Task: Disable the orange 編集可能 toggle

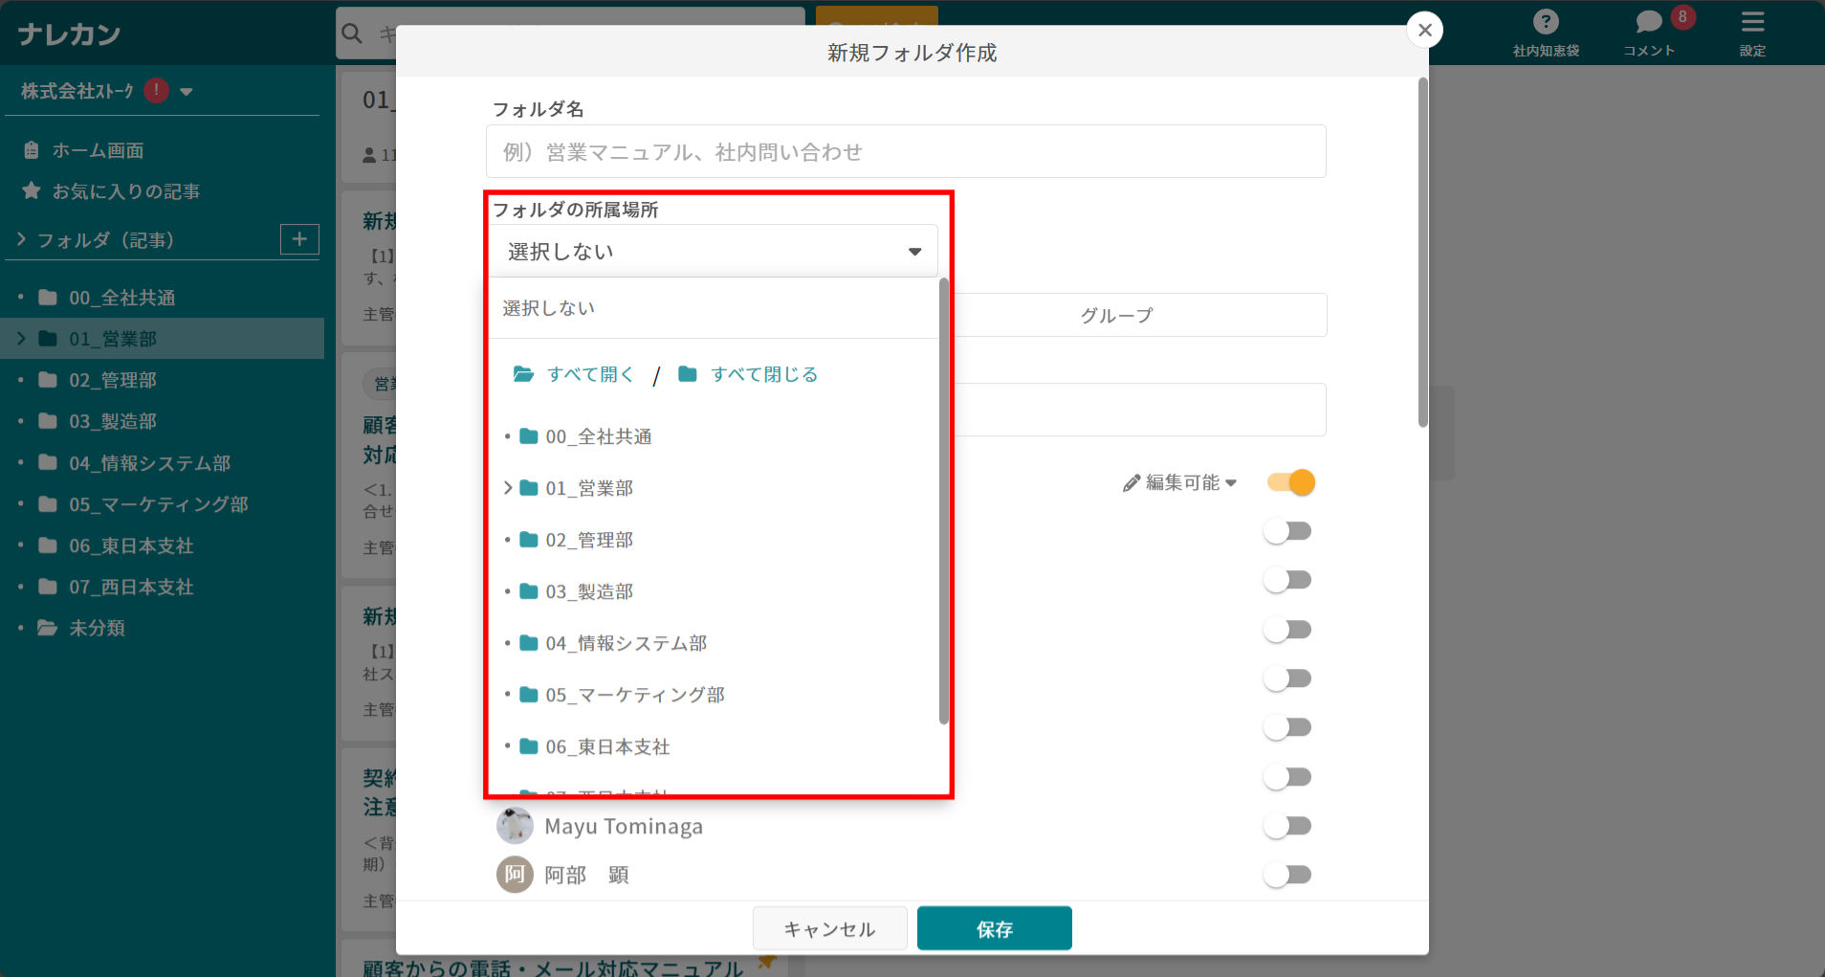Action: (1290, 482)
